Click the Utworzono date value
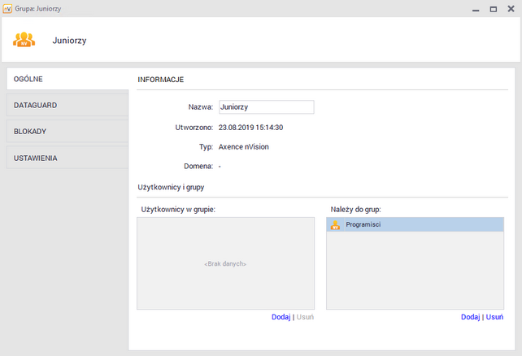 point(250,128)
